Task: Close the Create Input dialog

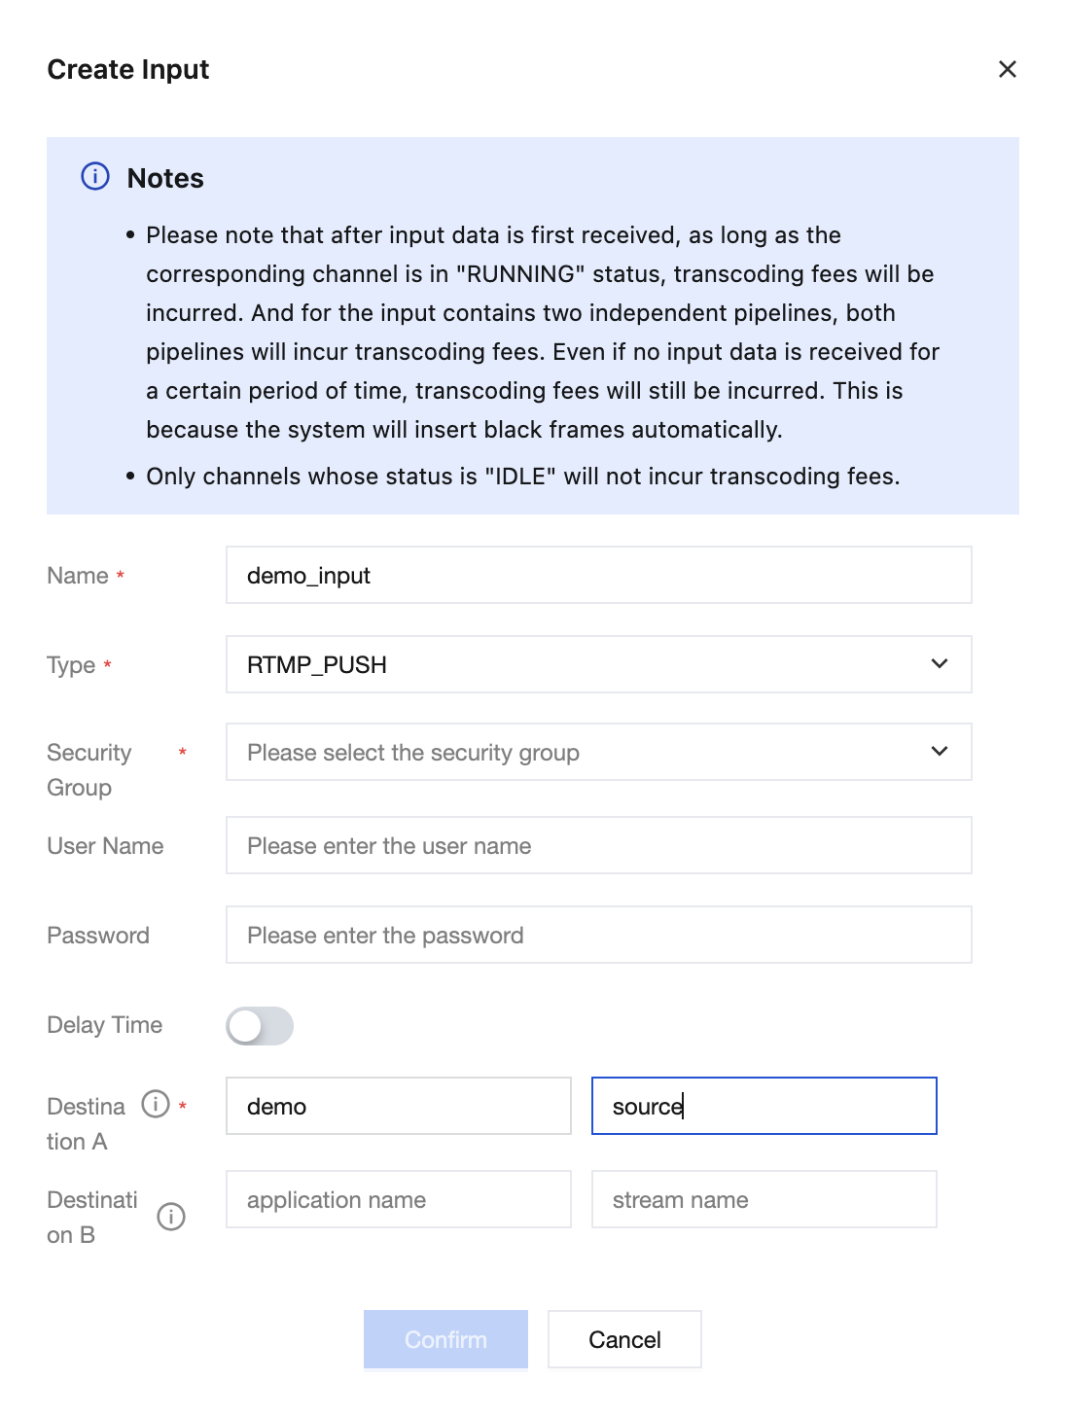Action: point(1008,69)
